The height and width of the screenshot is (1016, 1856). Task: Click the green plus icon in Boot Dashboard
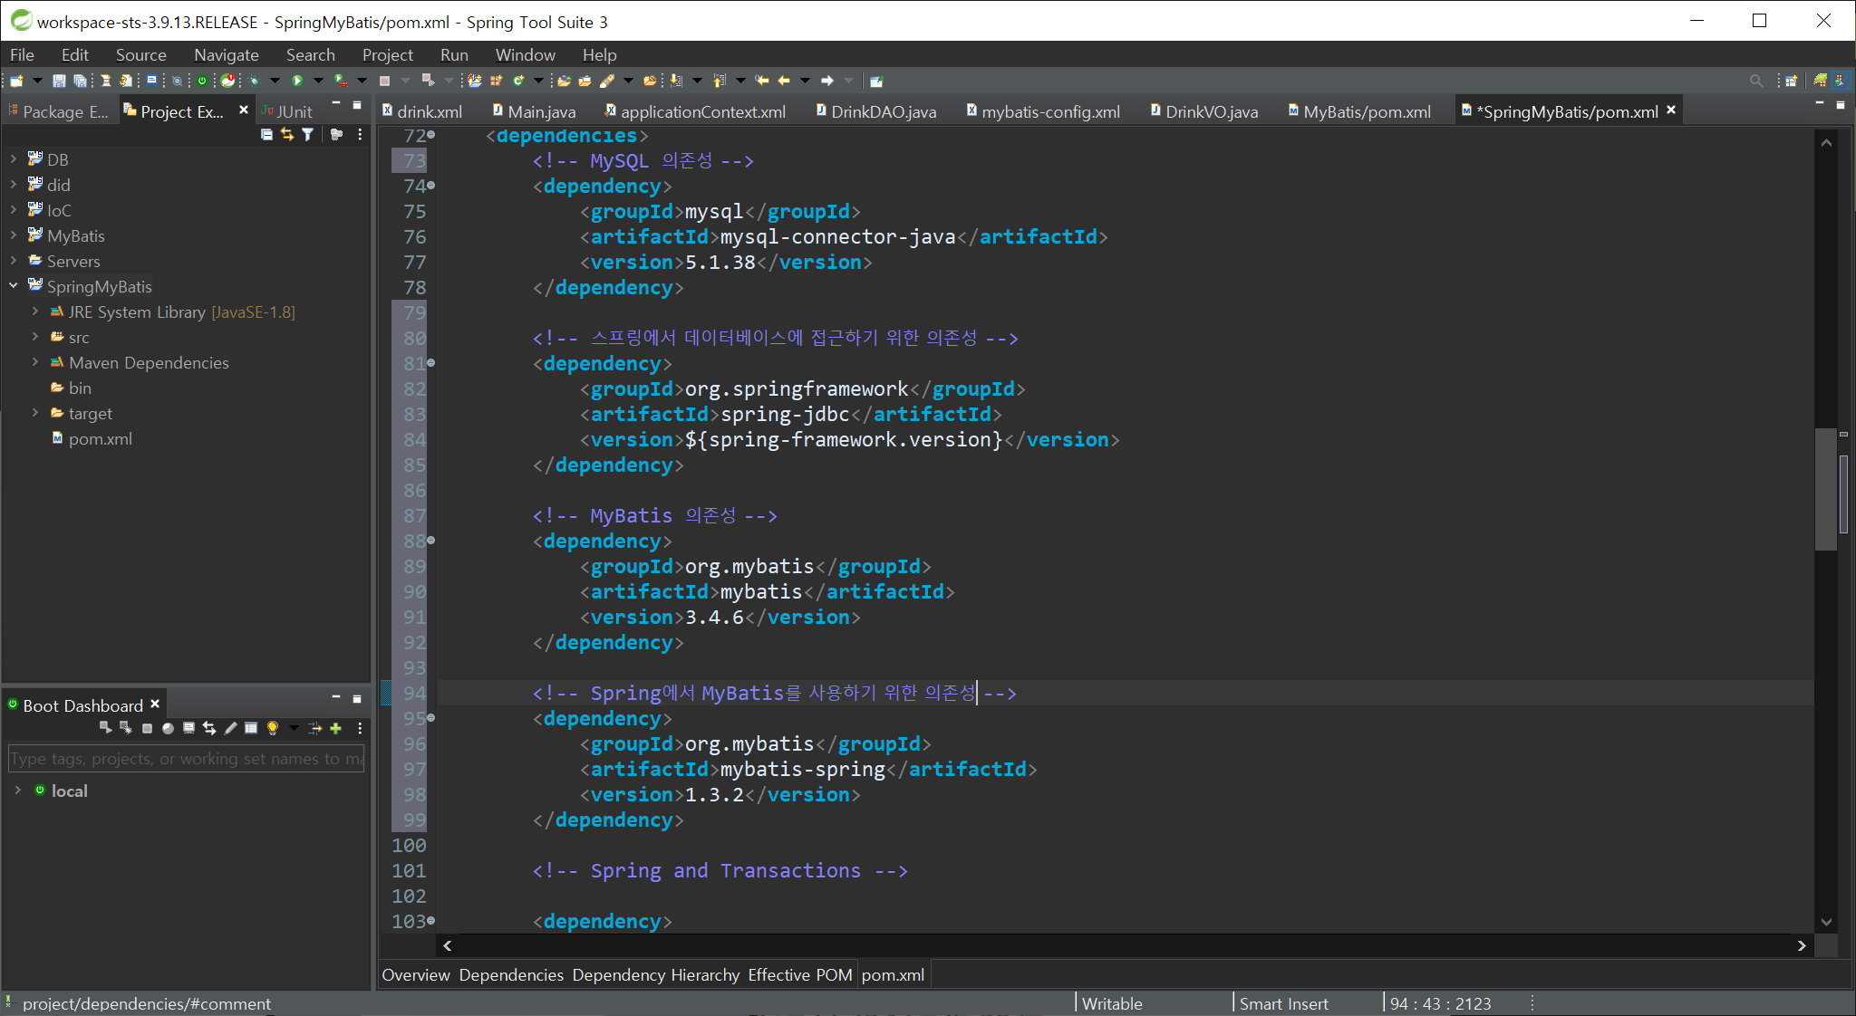pos(335,728)
